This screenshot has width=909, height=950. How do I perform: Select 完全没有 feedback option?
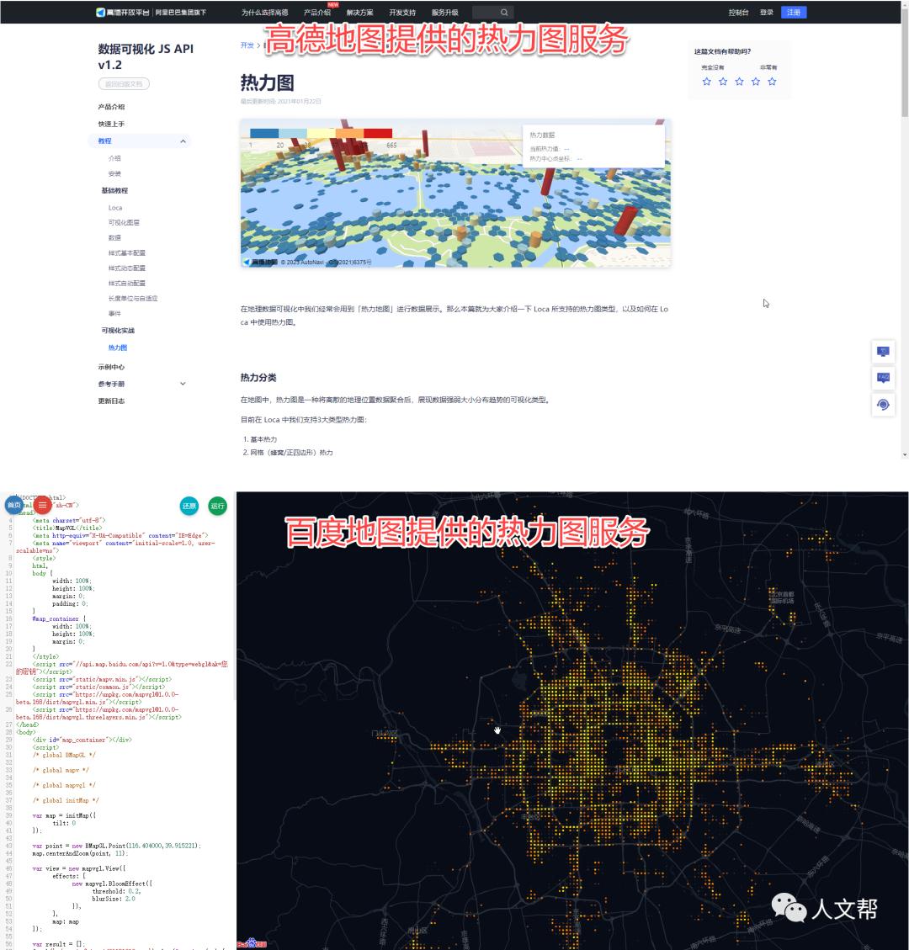(x=712, y=67)
